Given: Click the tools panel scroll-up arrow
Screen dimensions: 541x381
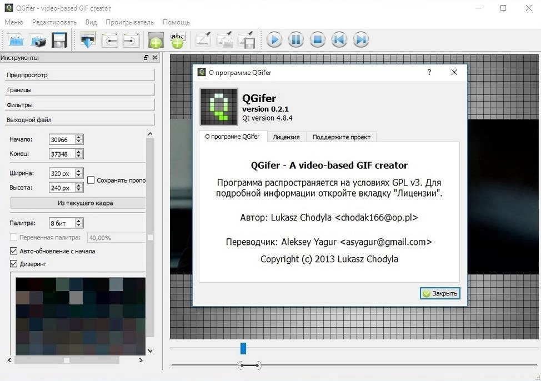Looking at the screenshot, I should (150, 134).
